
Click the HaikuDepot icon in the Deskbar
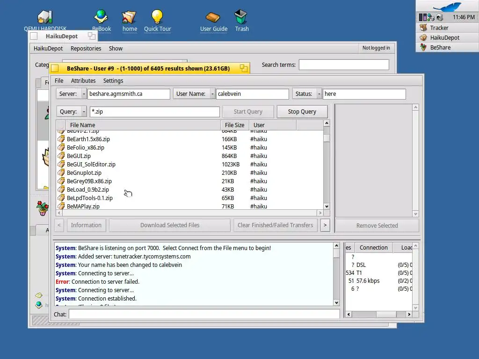423,37
